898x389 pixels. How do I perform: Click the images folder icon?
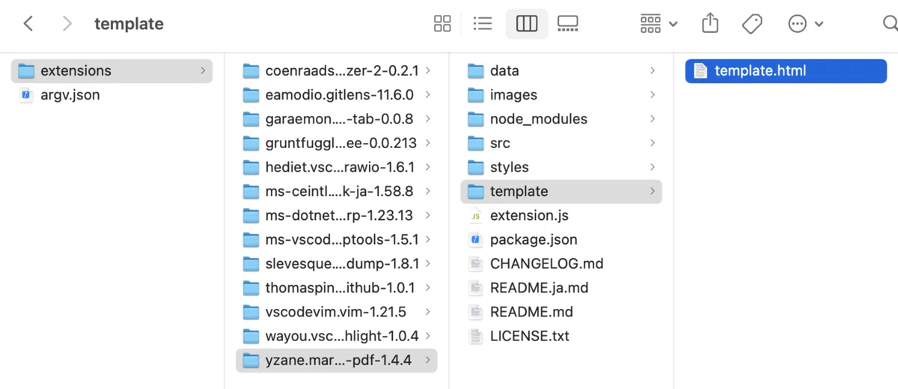[x=475, y=95]
